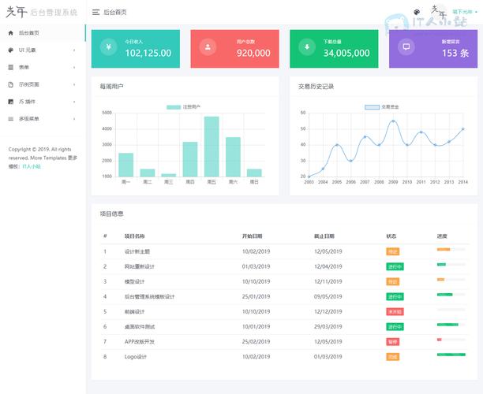Toggle the 交易资金 legend in line chart

(x=382, y=107)
